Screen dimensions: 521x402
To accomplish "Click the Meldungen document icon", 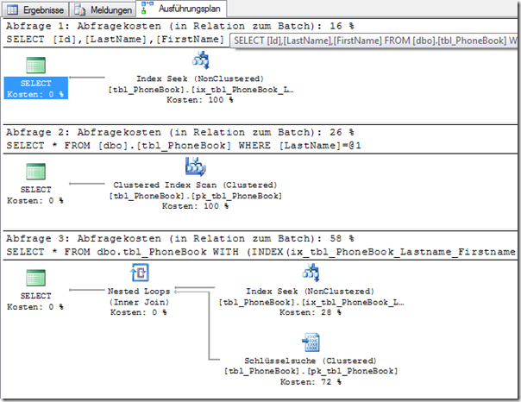I will click(x=79, y=10).
